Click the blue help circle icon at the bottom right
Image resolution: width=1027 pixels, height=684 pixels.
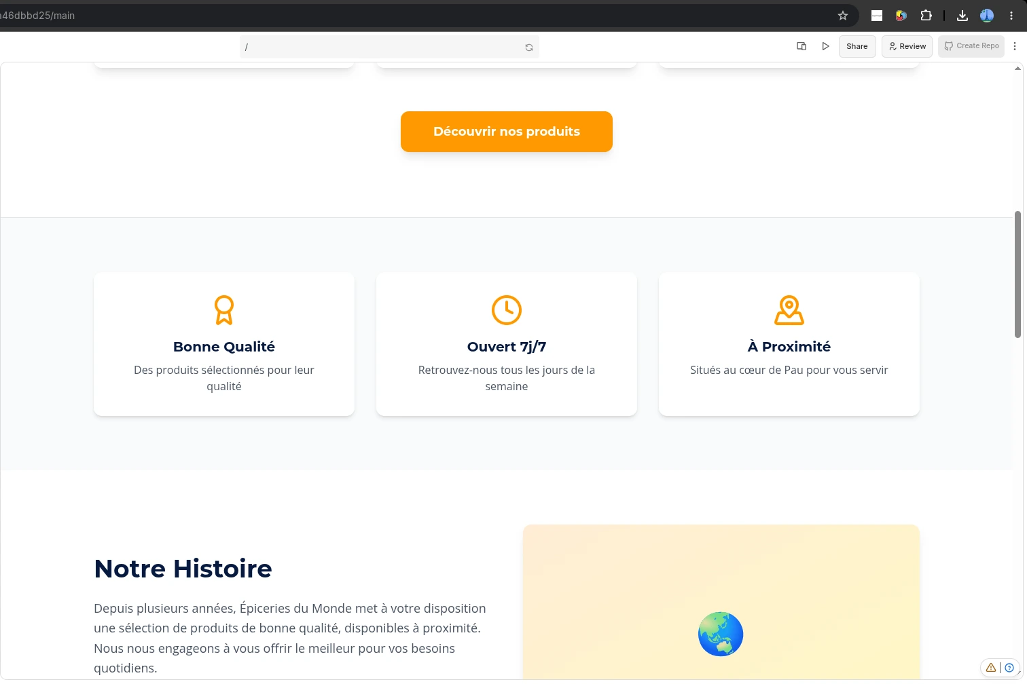pos(1009,668)
